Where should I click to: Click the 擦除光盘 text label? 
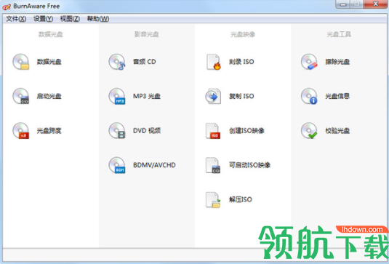[337, 62]
